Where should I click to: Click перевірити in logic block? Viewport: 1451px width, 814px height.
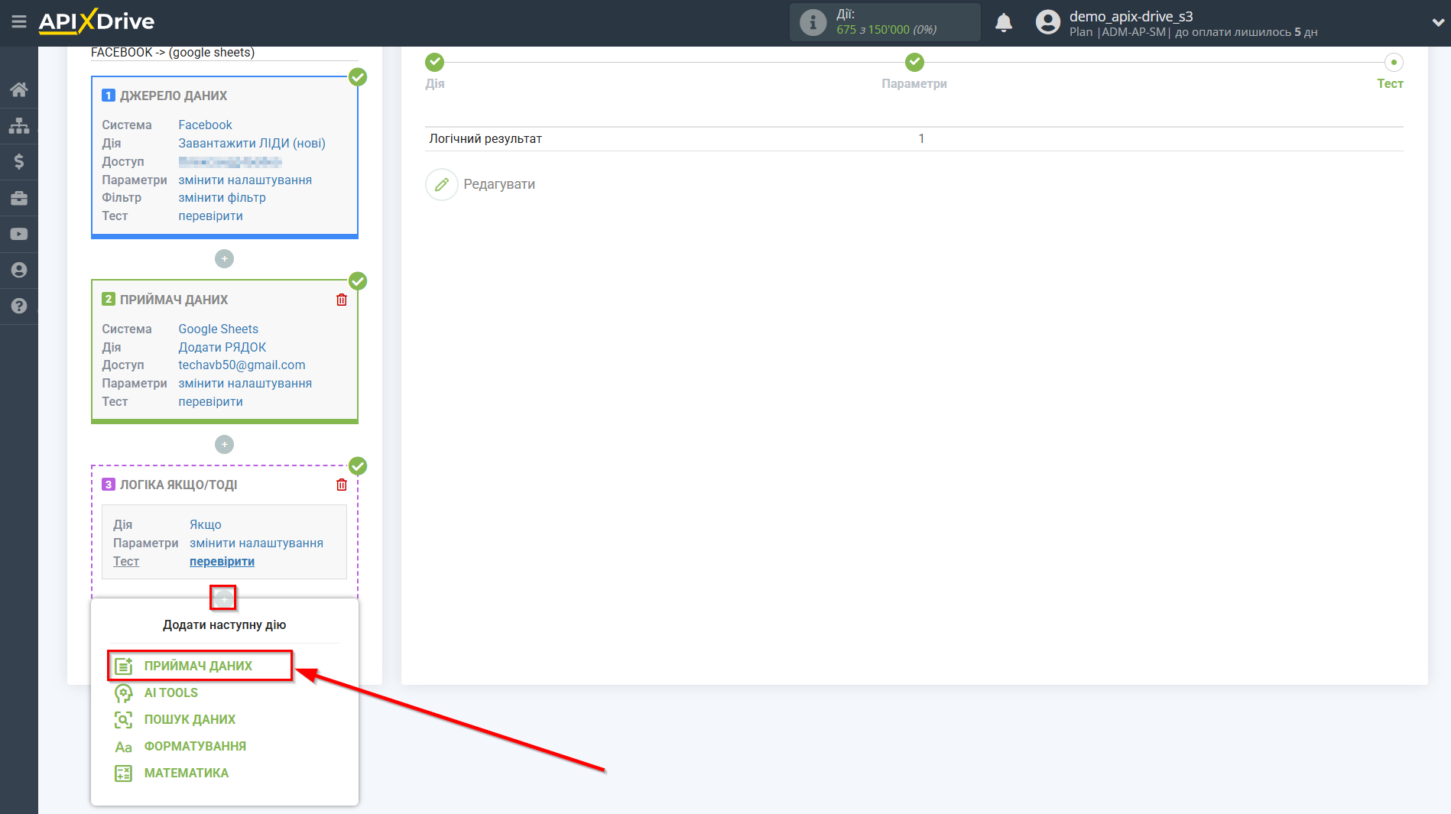pos(222,561)
